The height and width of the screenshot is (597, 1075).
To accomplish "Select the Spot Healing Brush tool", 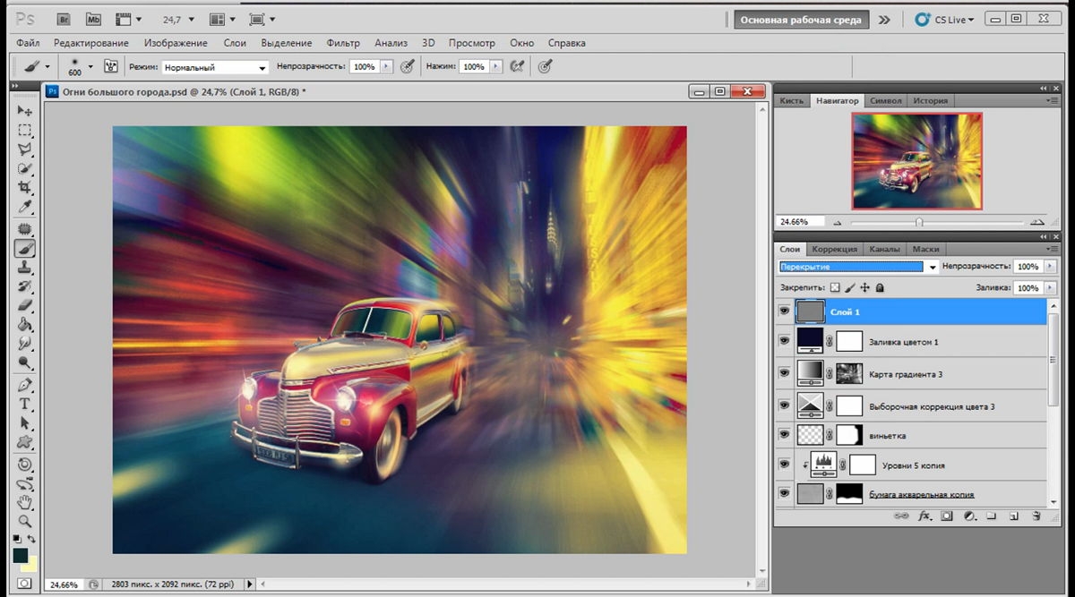I will coord(25,229).
